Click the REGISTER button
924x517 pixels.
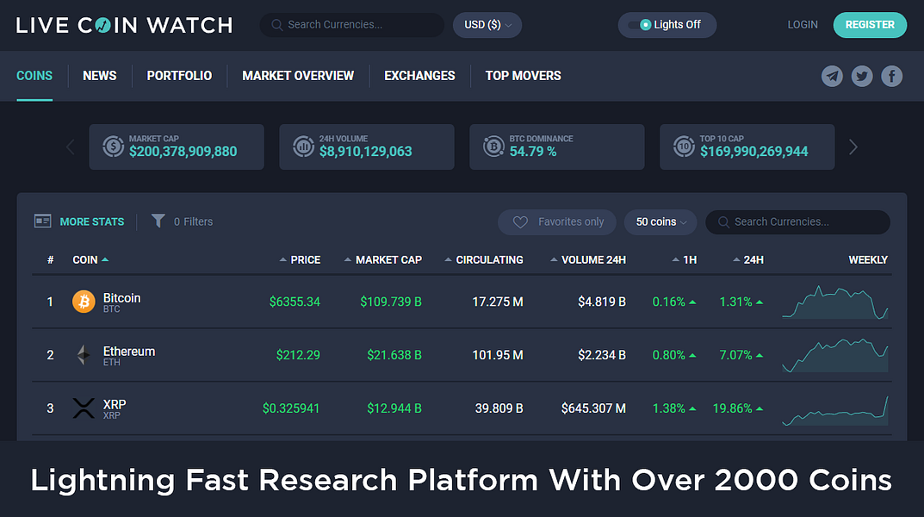point(870,25)
